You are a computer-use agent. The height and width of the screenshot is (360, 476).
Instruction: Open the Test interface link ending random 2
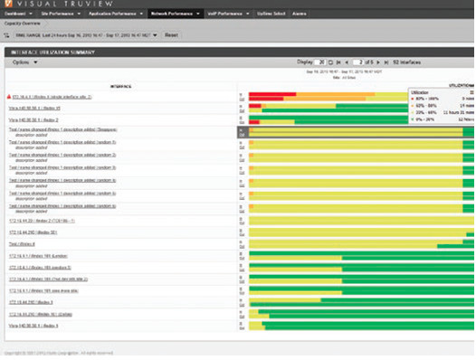coord(62,155)
